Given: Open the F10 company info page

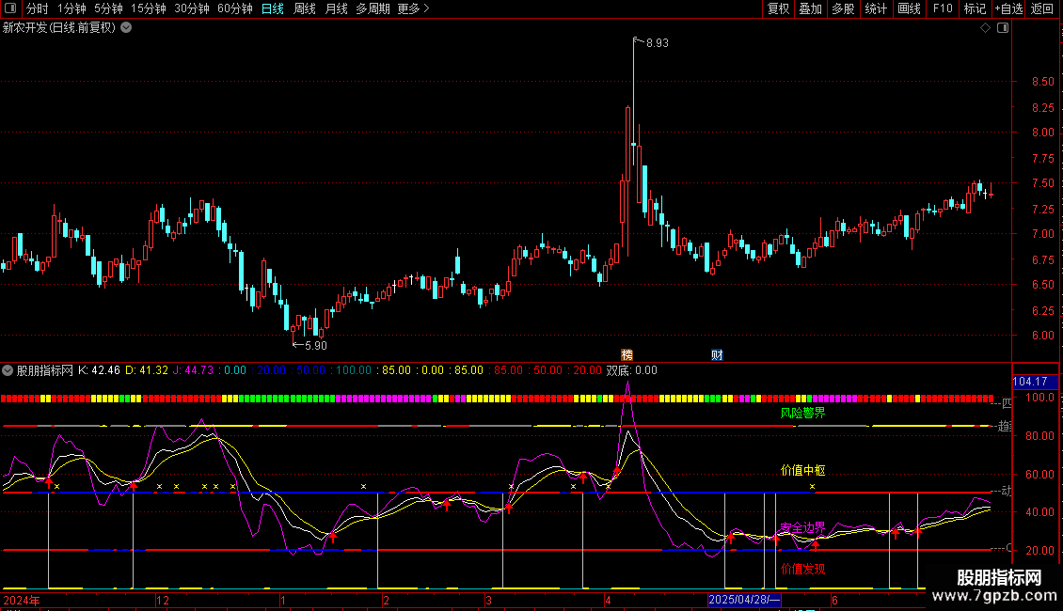Looking at the screenshot, I should point(943,8).
